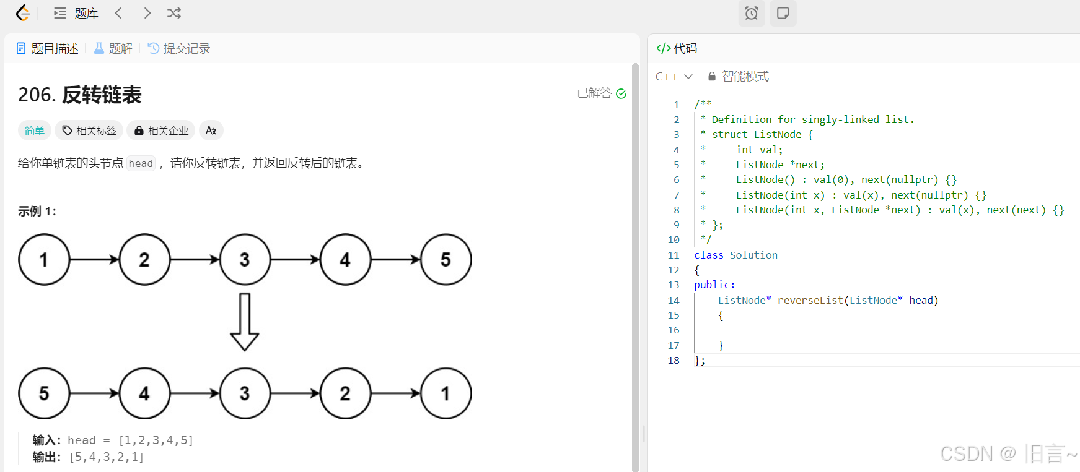This screenshot has width=1080, height=472.
Task: Click the 简单 difficulty tag
Action: (35, 131)
